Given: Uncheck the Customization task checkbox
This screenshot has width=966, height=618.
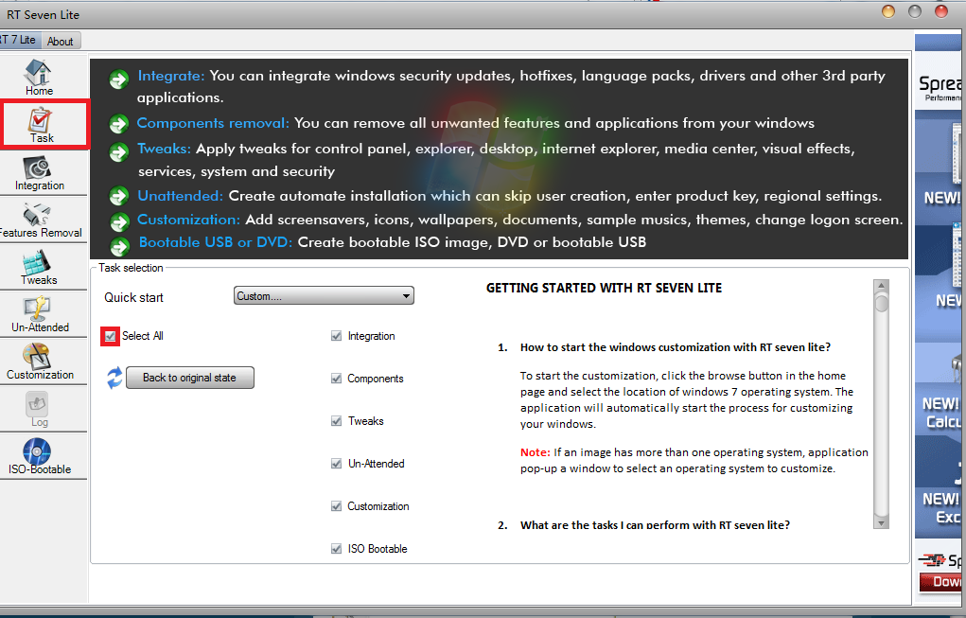Looking at the screenshot, I should click(x=337, y=506).
